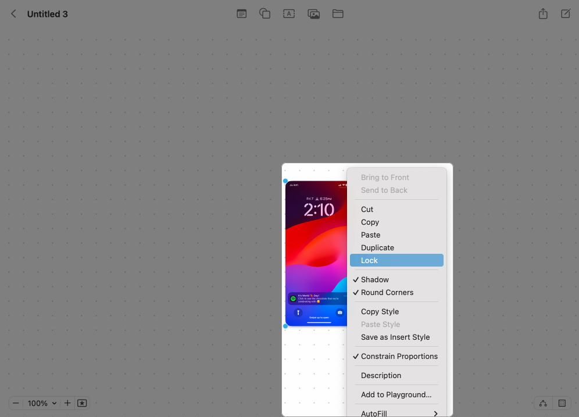Uncheck Round Corners in the context menu
579x417 pixels.
[387, 293]
